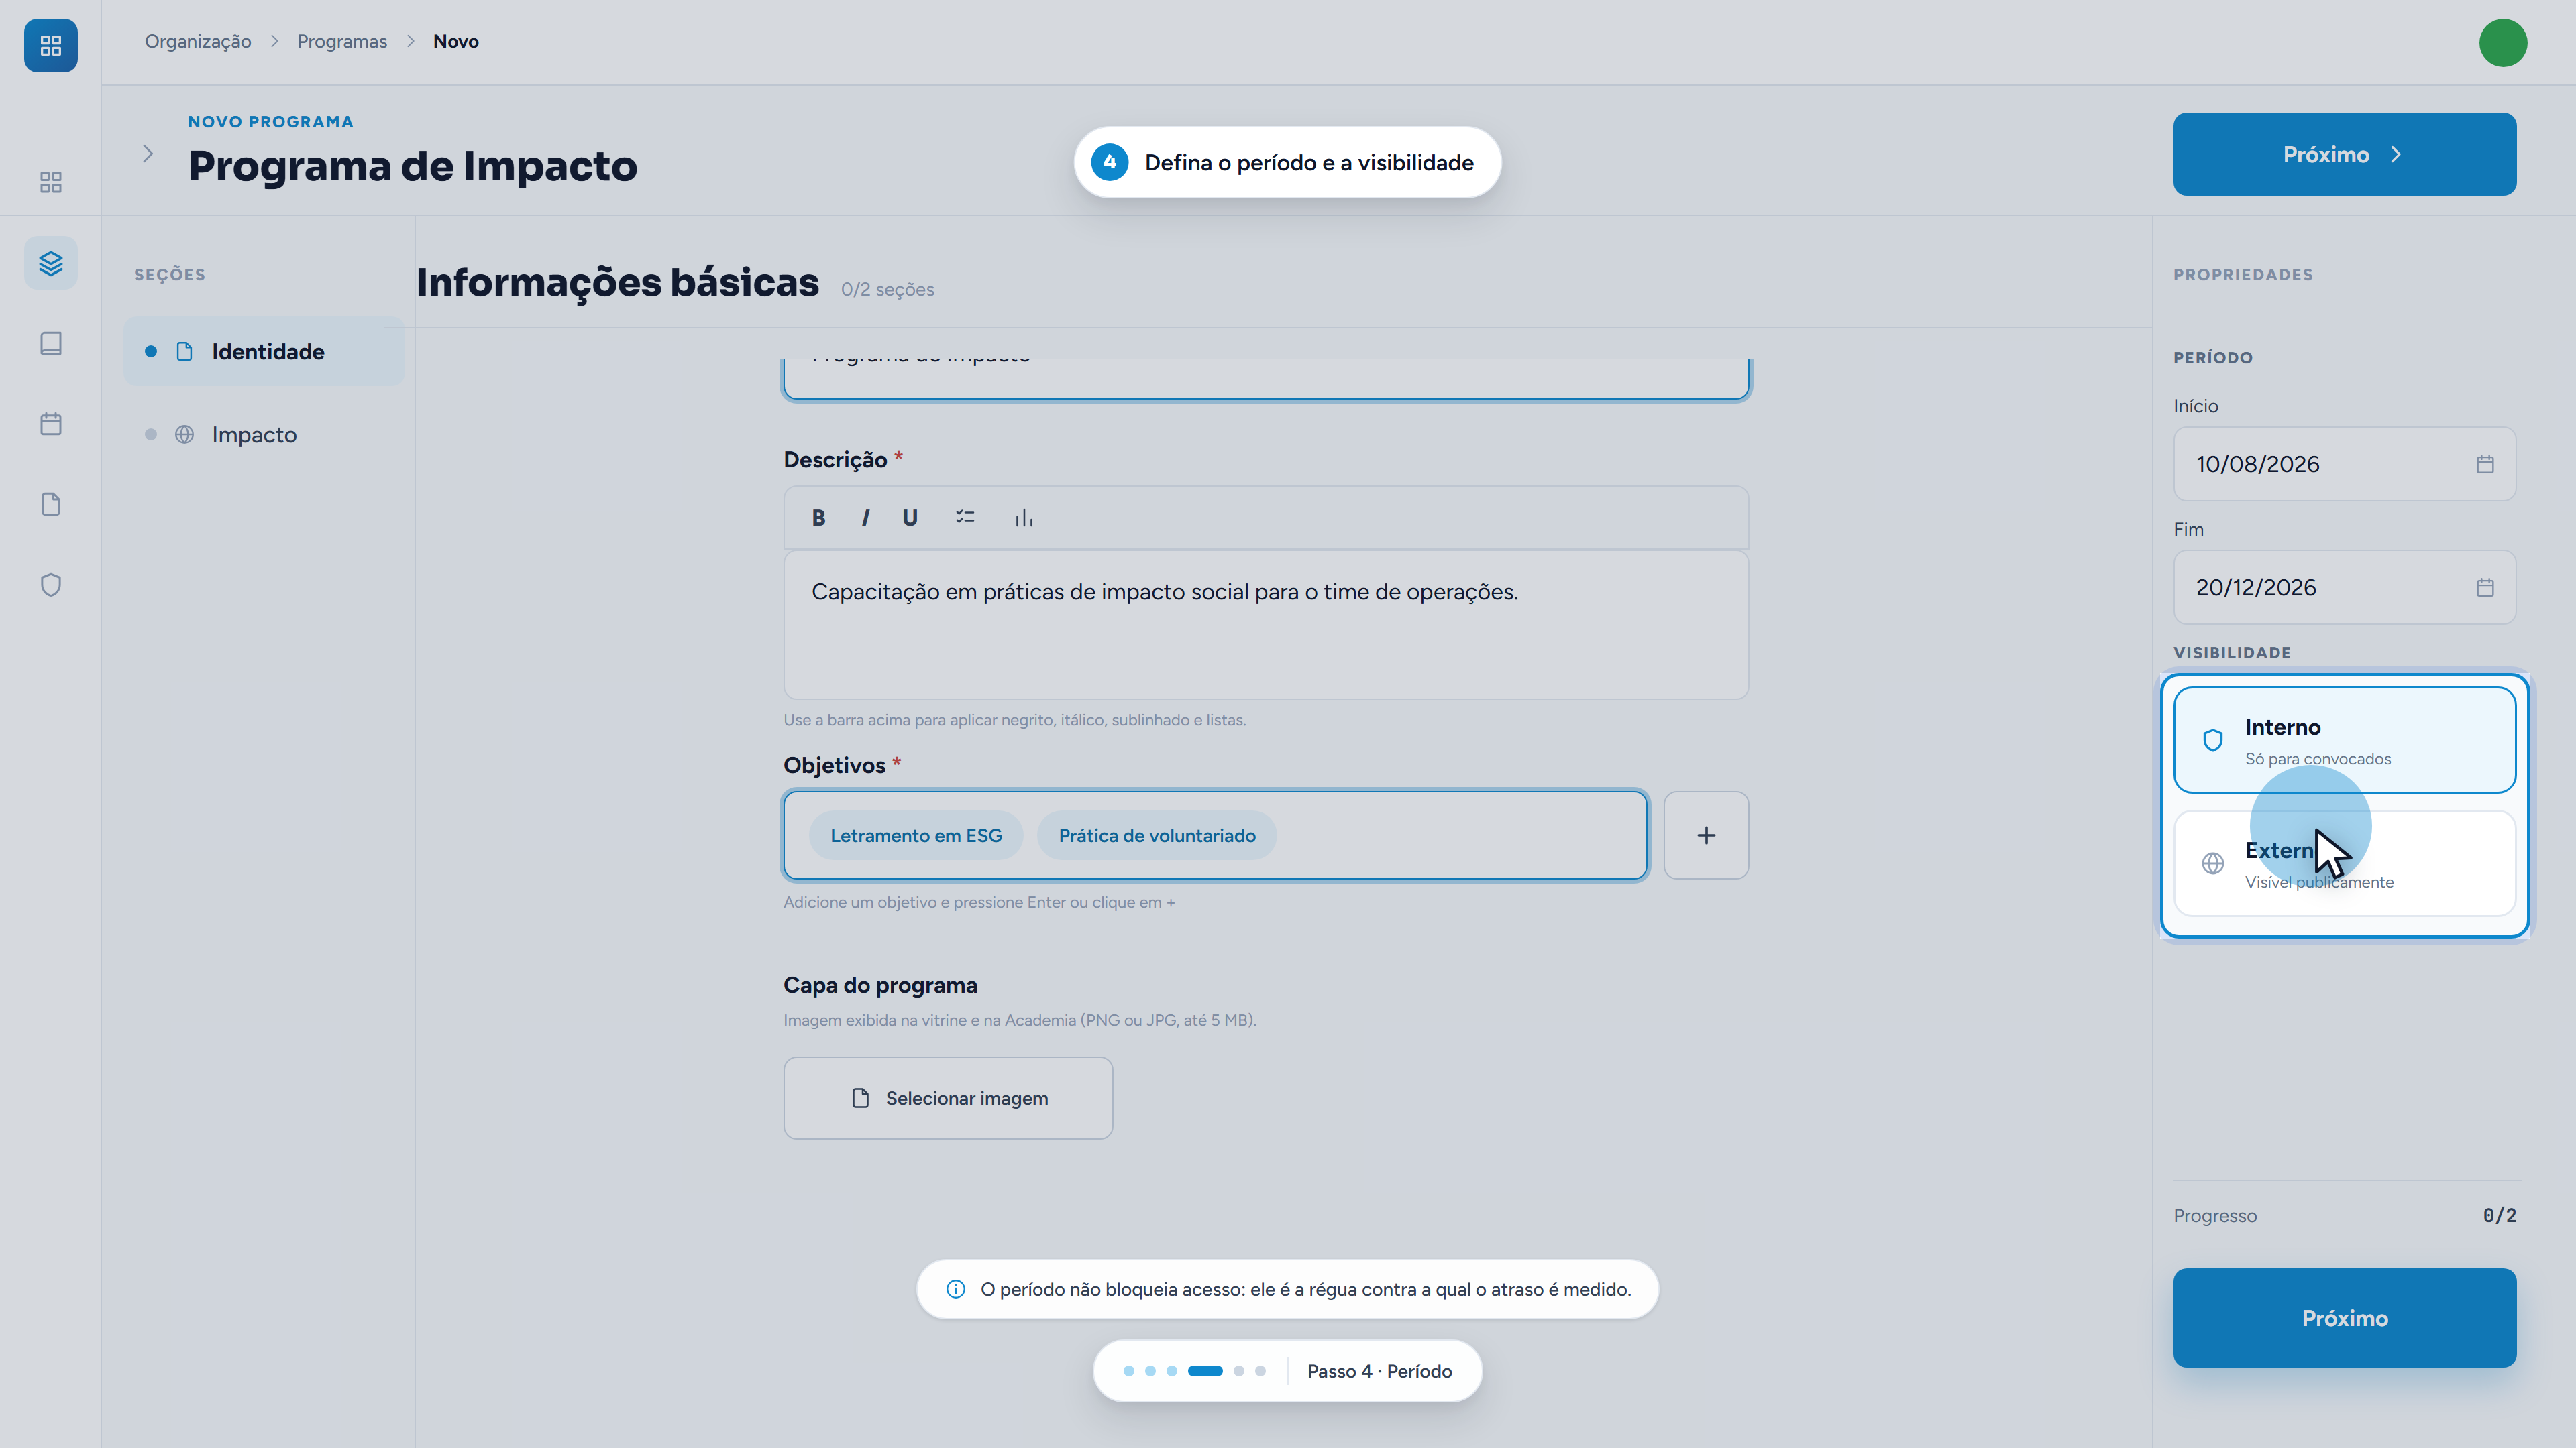
Task: Open the document icon in sidebar
Action: click(x=51, y=503)
